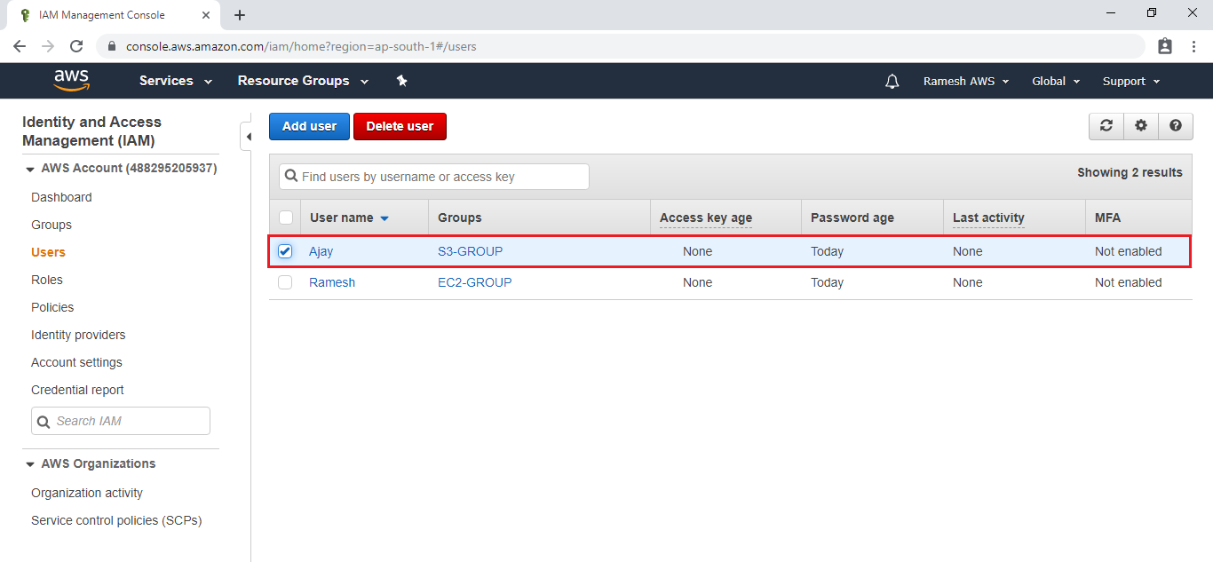Viewport: 1213px width, 562px height.
Task: Open the Services dropdown menu
Action: pyautogui.click(x=176, y=81)
